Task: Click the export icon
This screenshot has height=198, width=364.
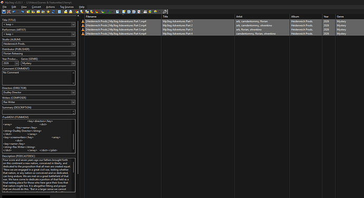Action: [124, 12]
